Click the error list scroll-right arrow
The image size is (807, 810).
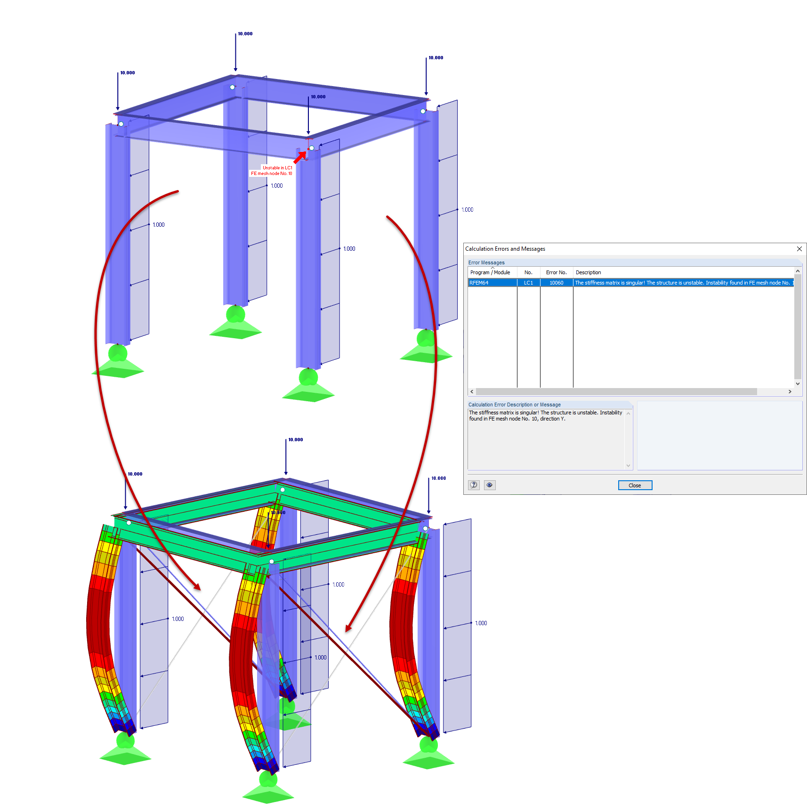[790, 391]
